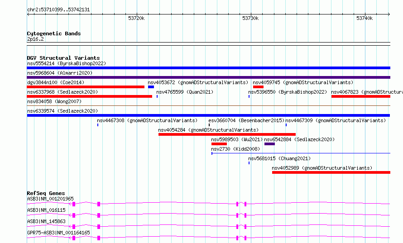Click the nsv4467308 variant marker tick
403x243 pixels.
(98, 125)
